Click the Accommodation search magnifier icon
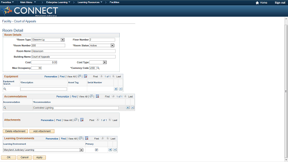This screenshot has height=162, width=288. tap(5, 108)
